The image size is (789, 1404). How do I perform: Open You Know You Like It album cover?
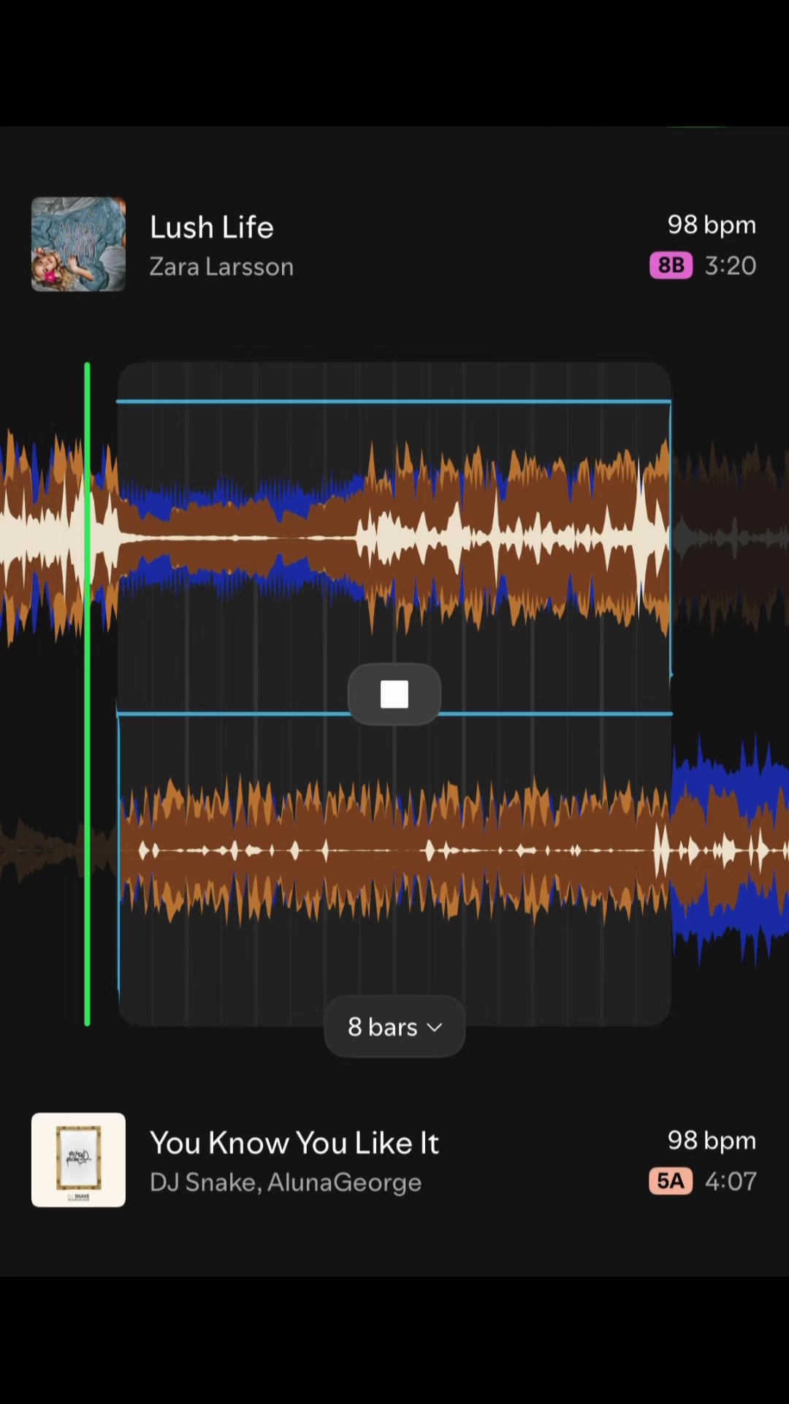[78, 1160]
